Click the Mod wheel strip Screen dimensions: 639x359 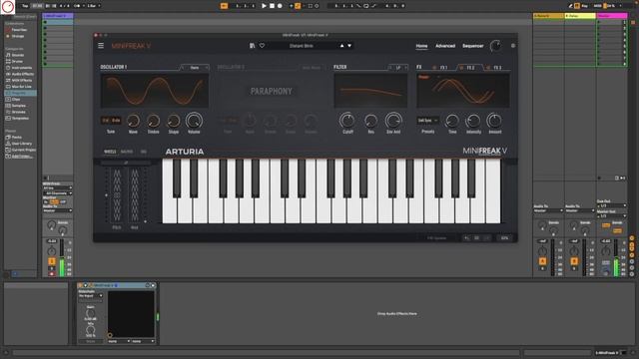[x=135, y=195]
